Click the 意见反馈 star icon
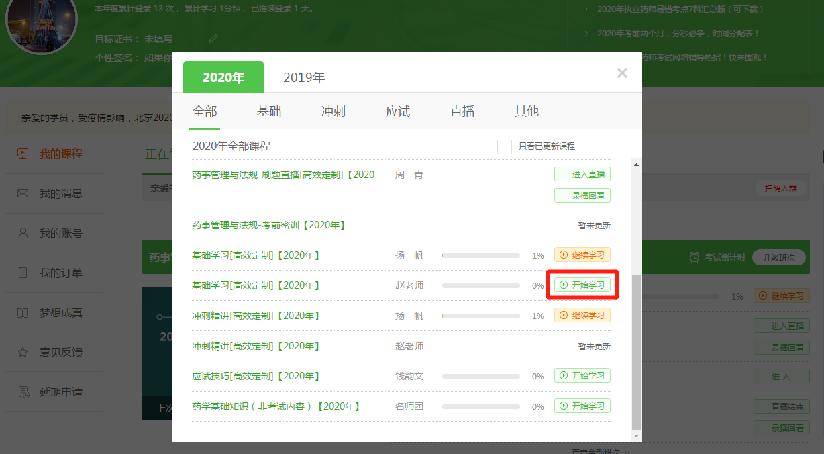This screenshot has width=824, height=454. (23, 352)
